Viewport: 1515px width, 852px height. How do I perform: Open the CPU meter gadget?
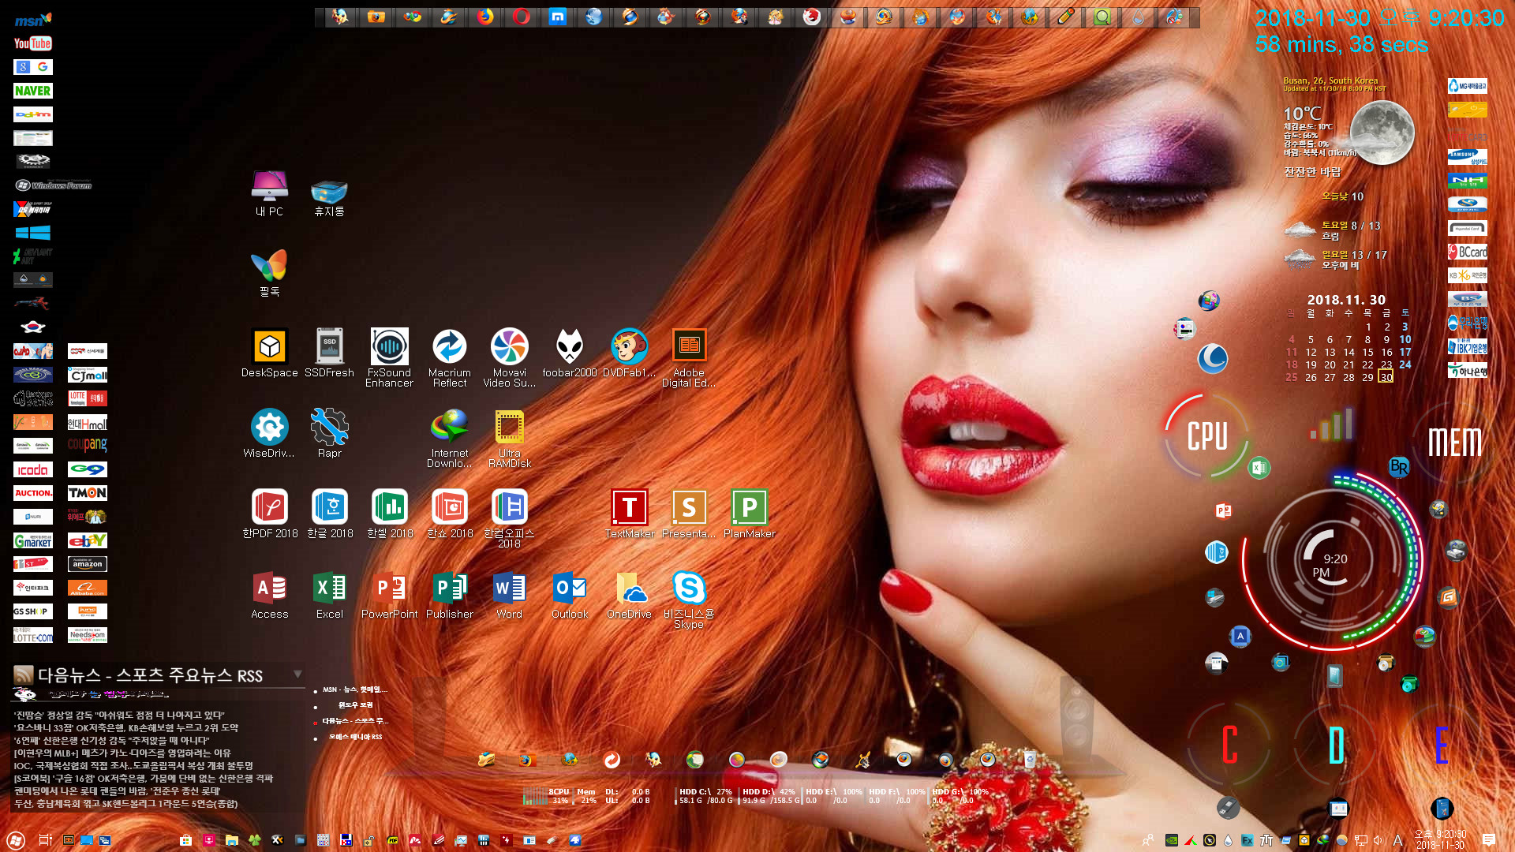pos(1207,435)
